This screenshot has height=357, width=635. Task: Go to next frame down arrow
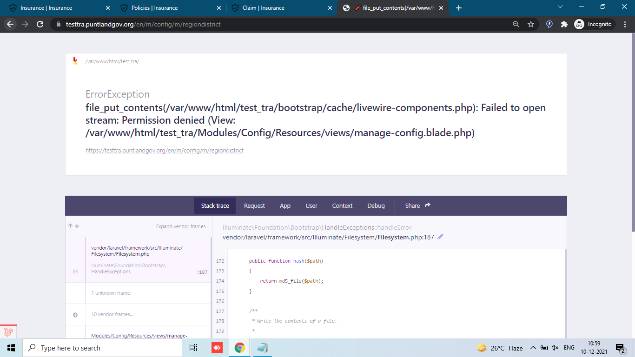coord(77,226)
